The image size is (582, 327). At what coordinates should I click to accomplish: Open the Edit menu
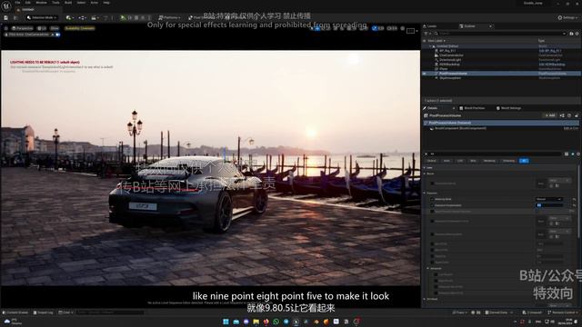[28, 3]
